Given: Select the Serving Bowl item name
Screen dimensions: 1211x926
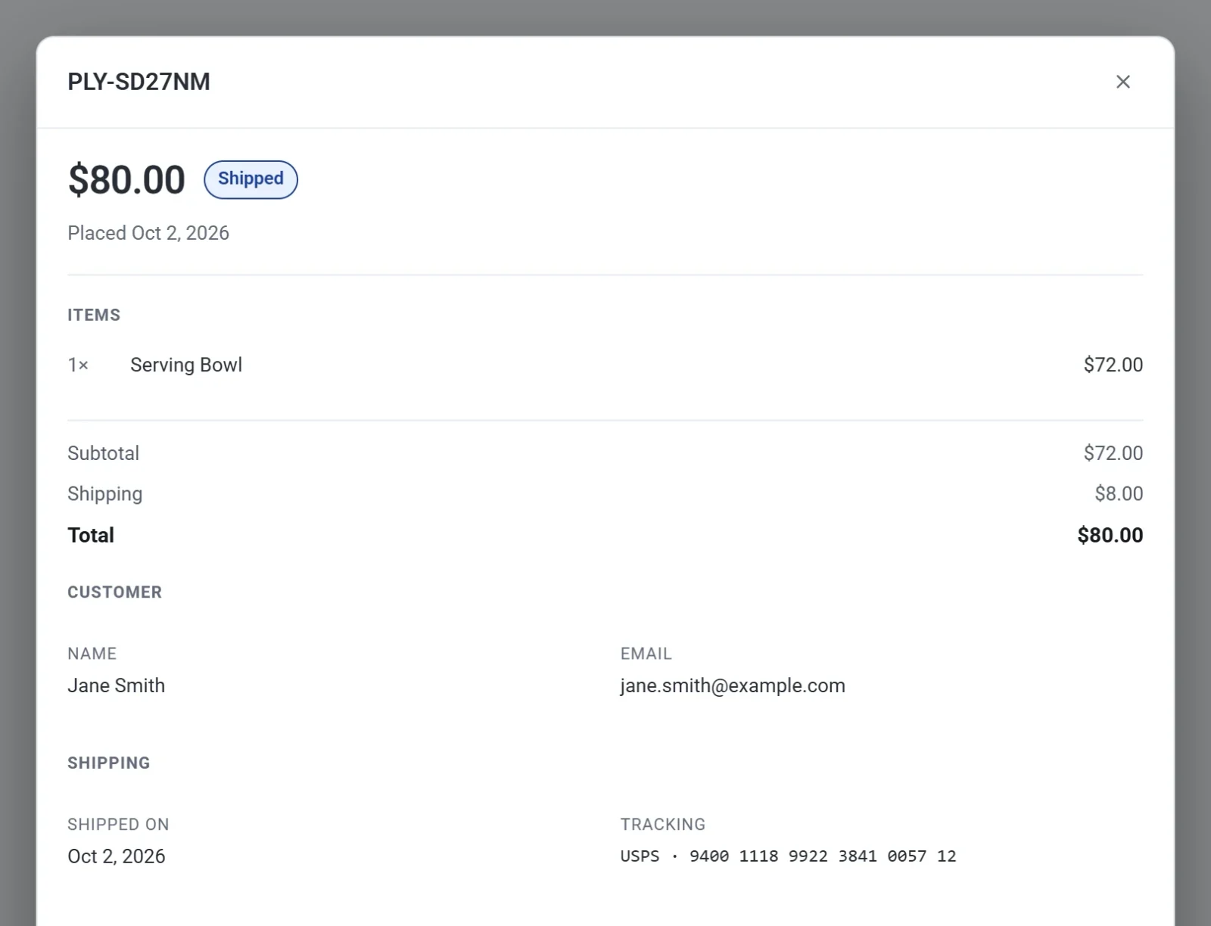Looking at the screenshot, I should [x=186, y=365].
